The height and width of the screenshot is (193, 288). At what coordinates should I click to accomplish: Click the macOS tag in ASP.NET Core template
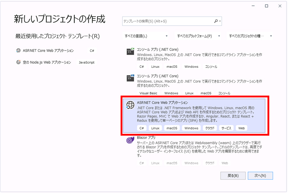172,128
